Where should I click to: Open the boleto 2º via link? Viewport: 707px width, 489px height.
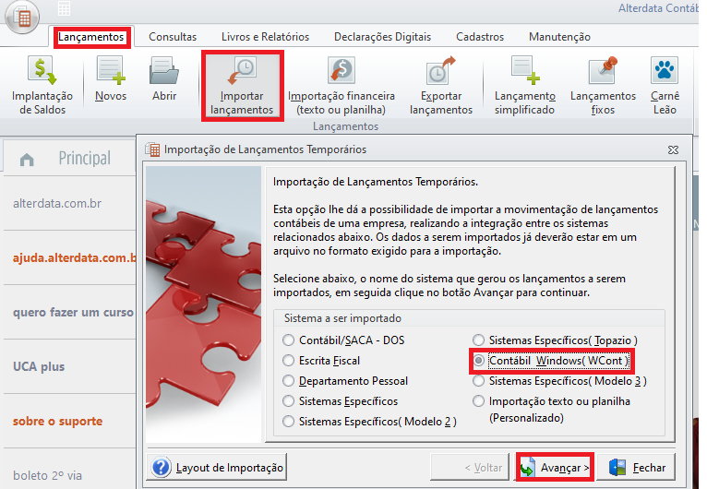coord(47,476)
